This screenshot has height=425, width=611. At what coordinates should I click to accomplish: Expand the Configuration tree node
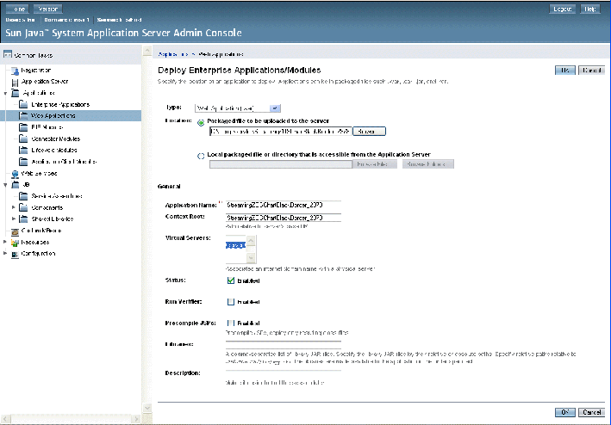[5, 253]
